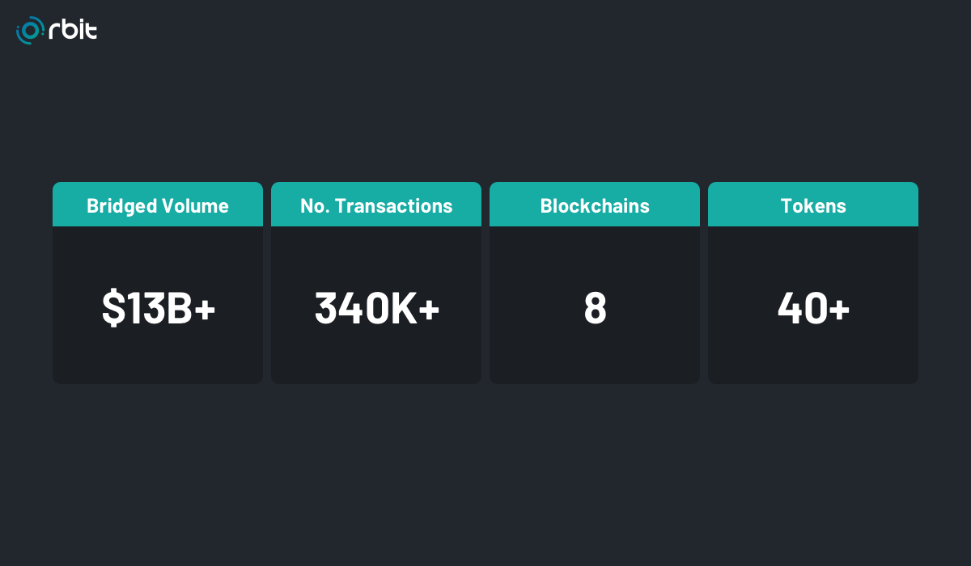
Task: Click the $13B+ bridged volume value
Action: coord(158,308)
